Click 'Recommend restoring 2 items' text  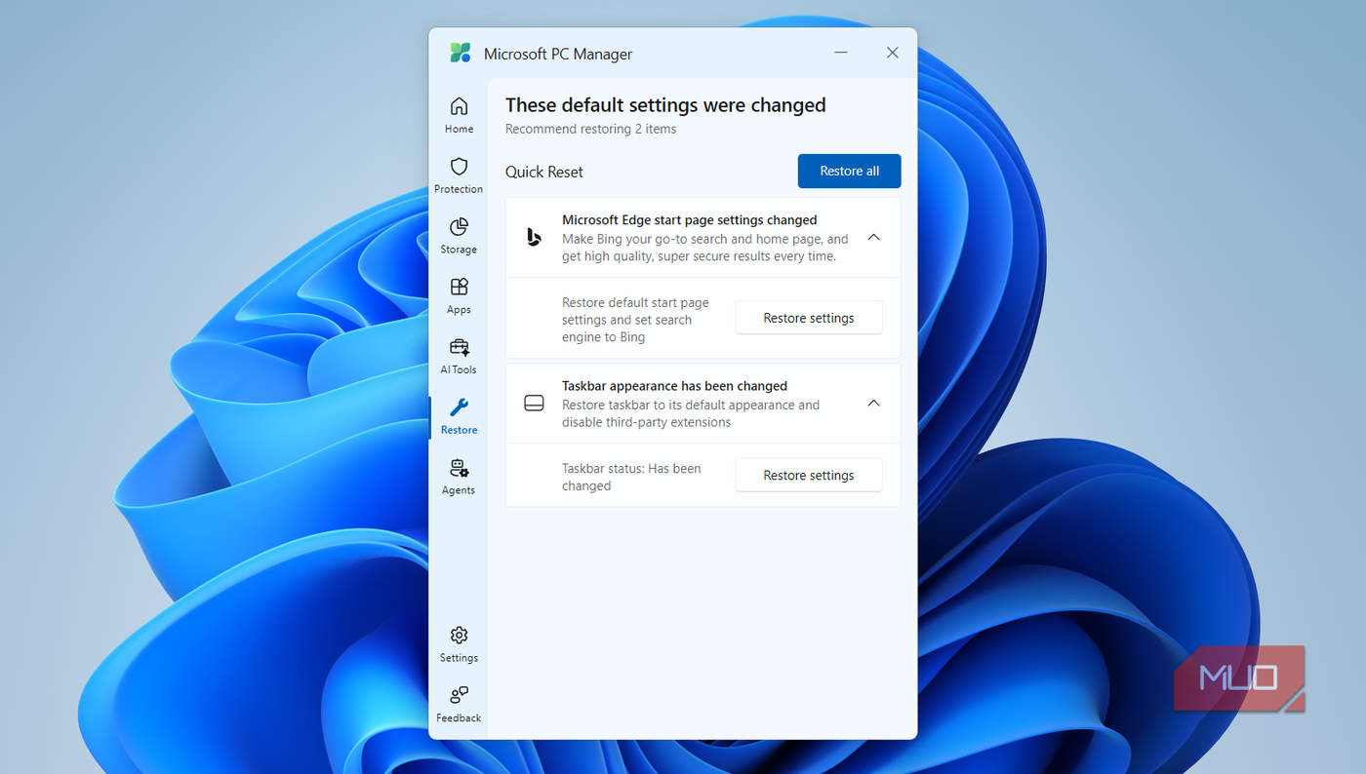(590, 129)
